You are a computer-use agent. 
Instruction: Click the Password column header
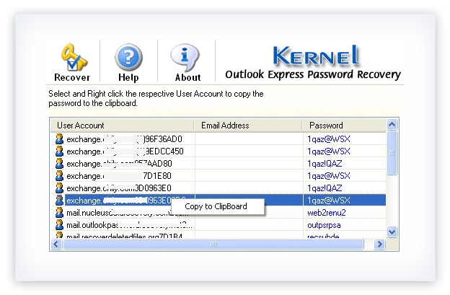coord(344,126)
